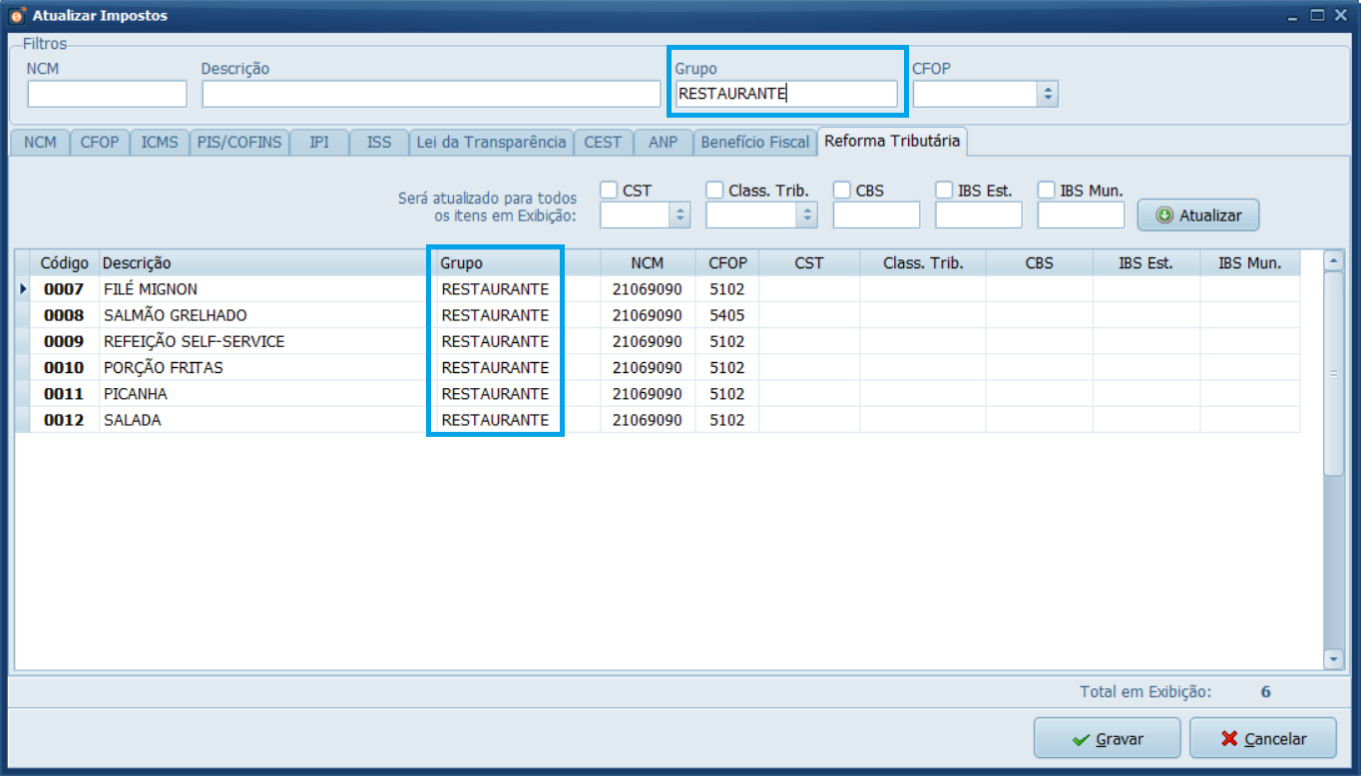Screen dimensions: 1361x776
Task: Toggle the IBS Est. checkbox
Action: [944, 191]
